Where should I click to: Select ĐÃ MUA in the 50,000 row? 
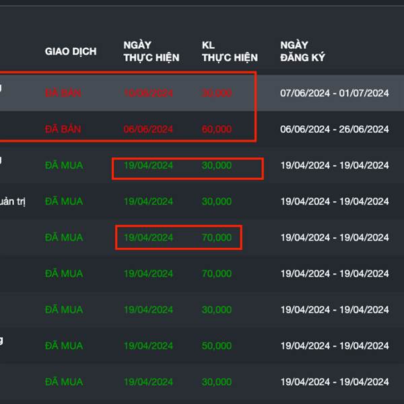[x=64, y=346]
